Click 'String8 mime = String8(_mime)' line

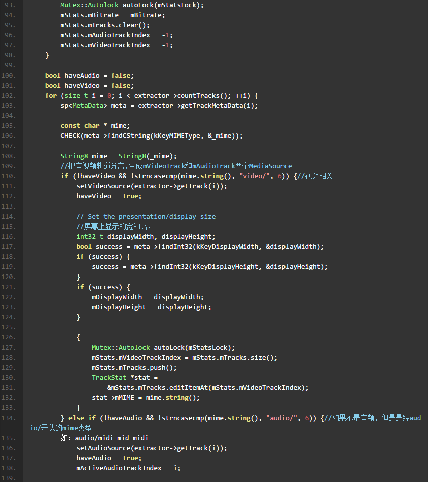pos(118,156)
